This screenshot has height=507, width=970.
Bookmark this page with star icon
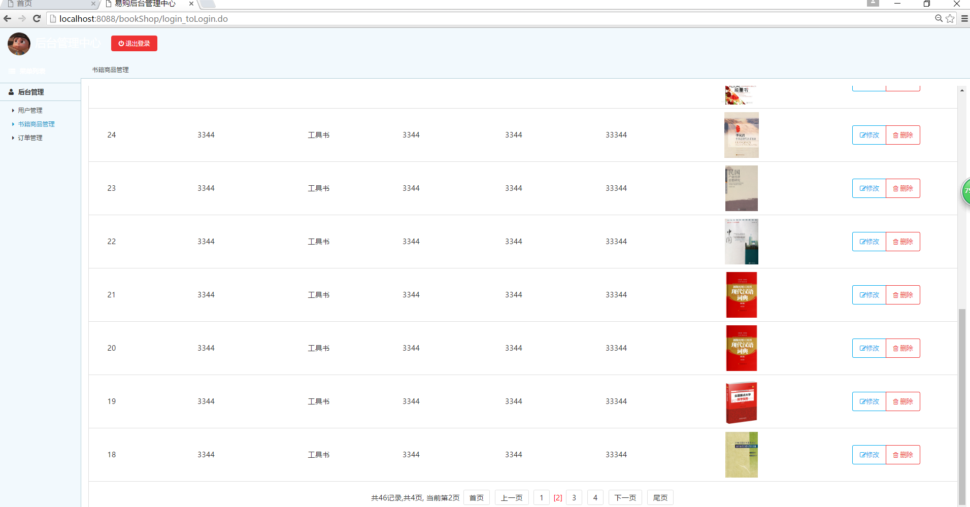click(950, 19)
